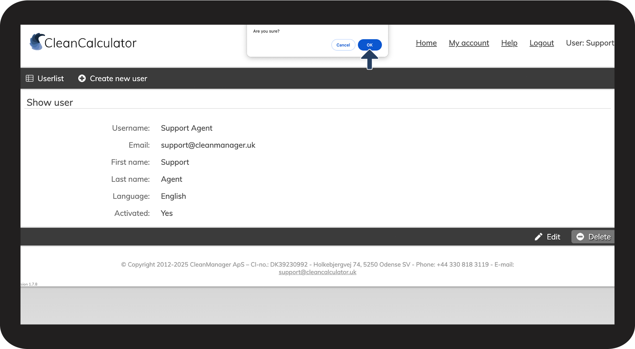Click the Logout link

(x=542, y=43)
